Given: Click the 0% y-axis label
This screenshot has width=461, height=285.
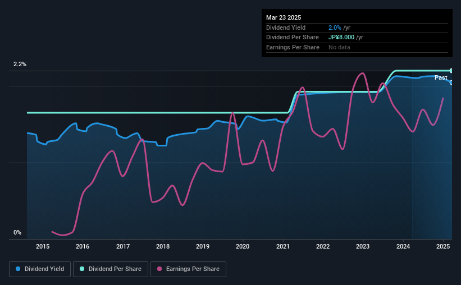Looking at the screenshot, I should click(x=17, y=232).
